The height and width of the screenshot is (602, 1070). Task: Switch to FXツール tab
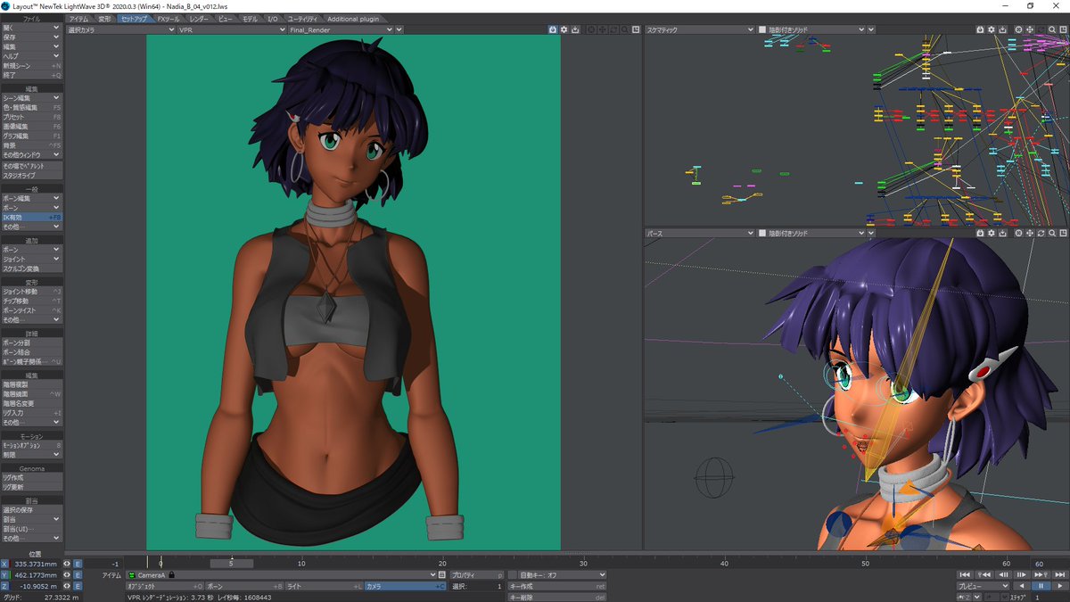pyautogui.click(x=168, y=19)
